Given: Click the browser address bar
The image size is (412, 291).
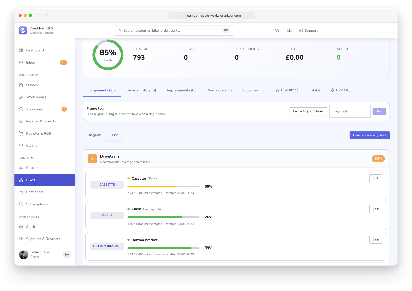Looking at the screenshot, I should coord(212,15).
